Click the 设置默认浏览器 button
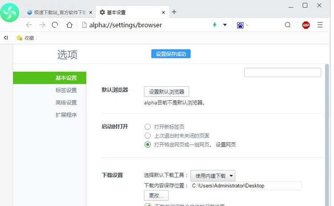Viewport: 334px width, 206px height. pyautogui.click(x=166, y=92)
